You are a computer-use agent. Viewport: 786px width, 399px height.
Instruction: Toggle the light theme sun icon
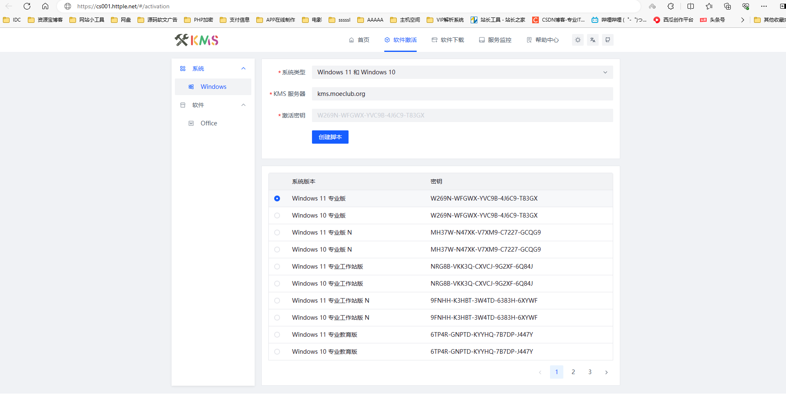[x=578, y=40]
